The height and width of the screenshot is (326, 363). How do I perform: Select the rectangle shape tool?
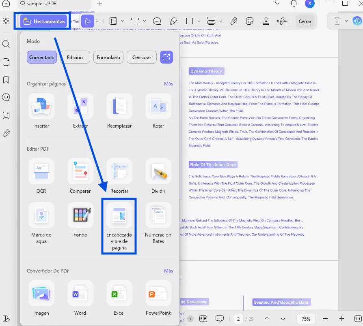190,21
